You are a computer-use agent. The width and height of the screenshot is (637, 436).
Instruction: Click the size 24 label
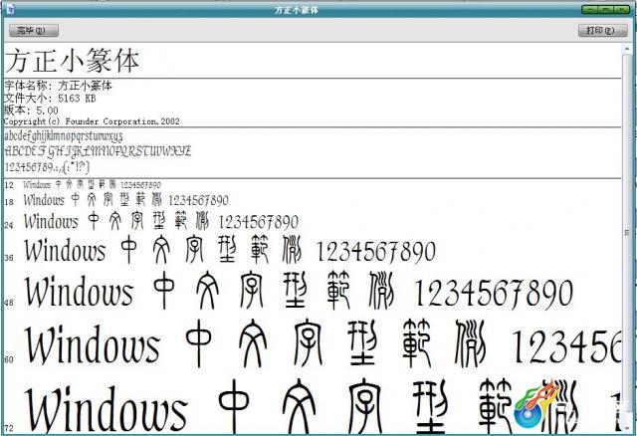pyautogui.click(x=9, y=225)
